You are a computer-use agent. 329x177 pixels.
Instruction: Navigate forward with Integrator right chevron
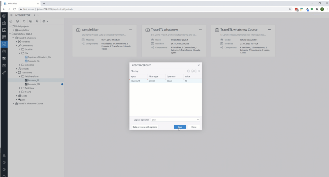38,15
